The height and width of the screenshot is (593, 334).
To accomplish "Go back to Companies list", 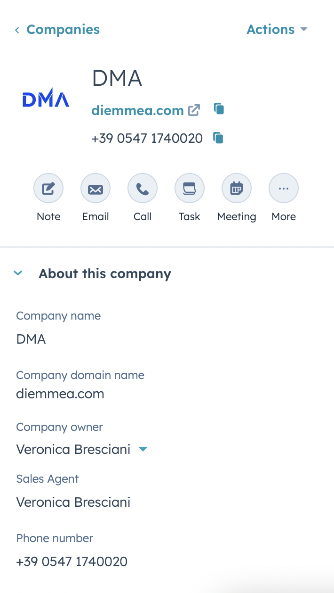I will [x=63, y=29].
